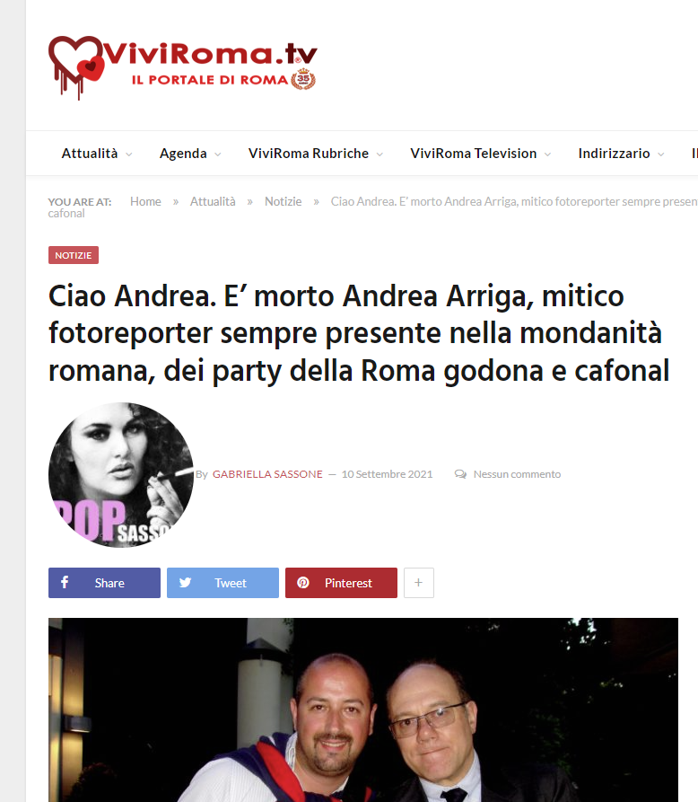Open the Agenda menu item
Image resolution: width=698 pixels, height=802 pixels.
point(183,154)
